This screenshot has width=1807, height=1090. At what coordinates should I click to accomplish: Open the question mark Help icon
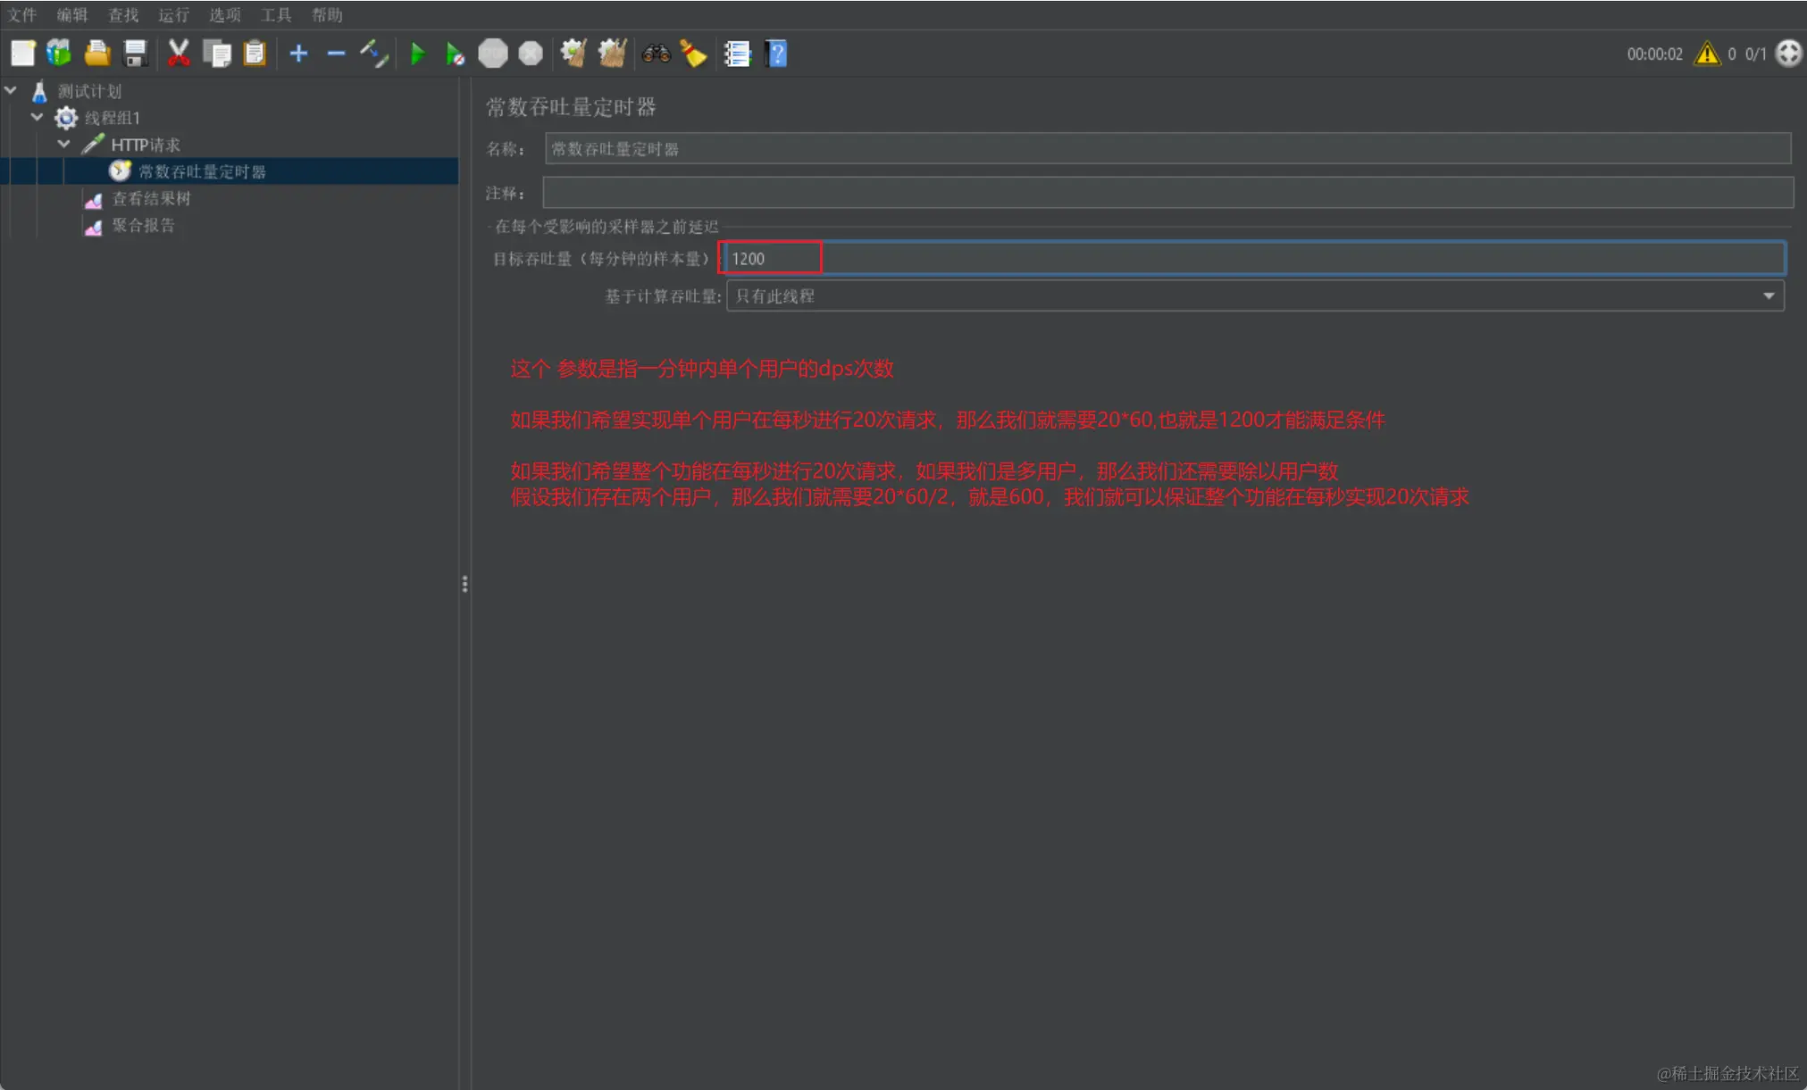777,54
